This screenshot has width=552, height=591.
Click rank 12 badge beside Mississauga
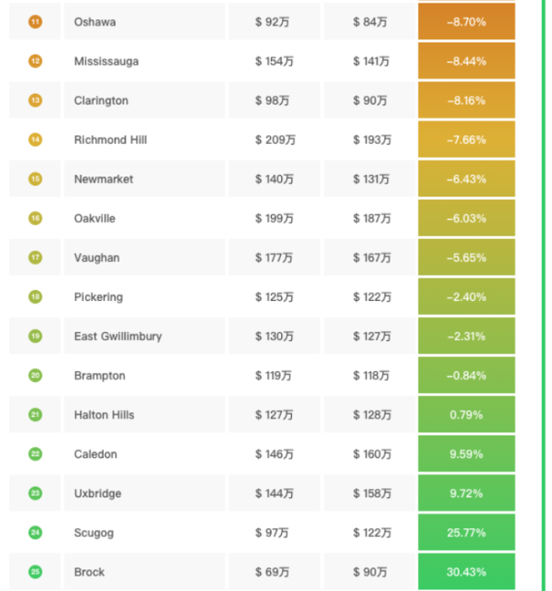35,61
